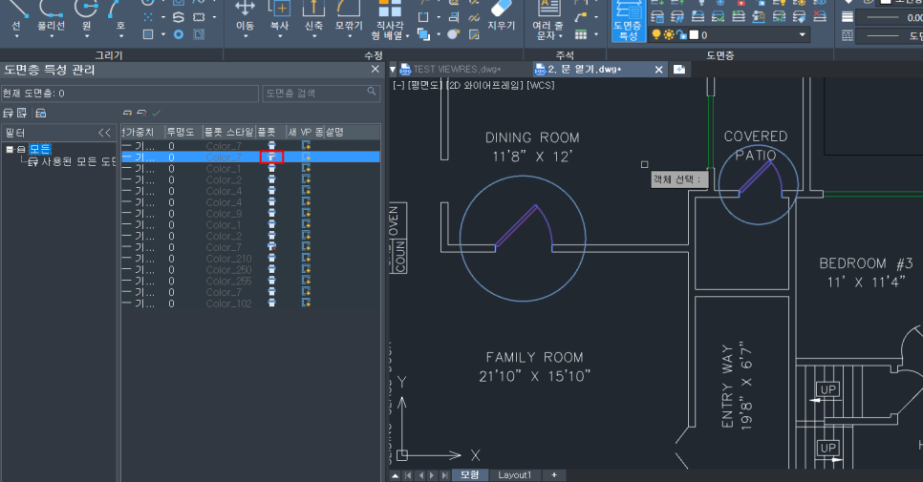Viewport: 923px width, 482px height.
Task: Click the Layer Properties (도면층 특성) button
Action: 628,21
